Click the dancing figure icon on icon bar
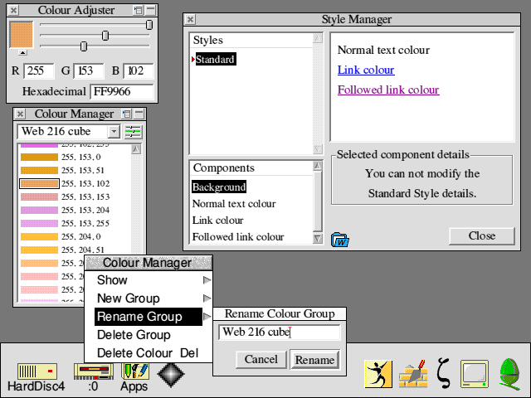The image size is (531, 398). [x=378, y=374]
